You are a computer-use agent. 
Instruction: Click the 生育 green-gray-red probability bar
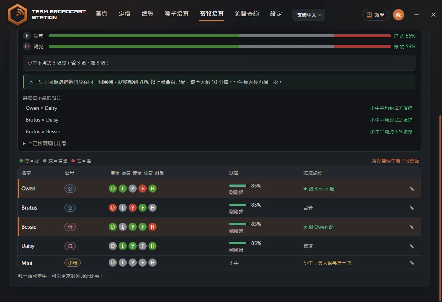coord(220,36)
